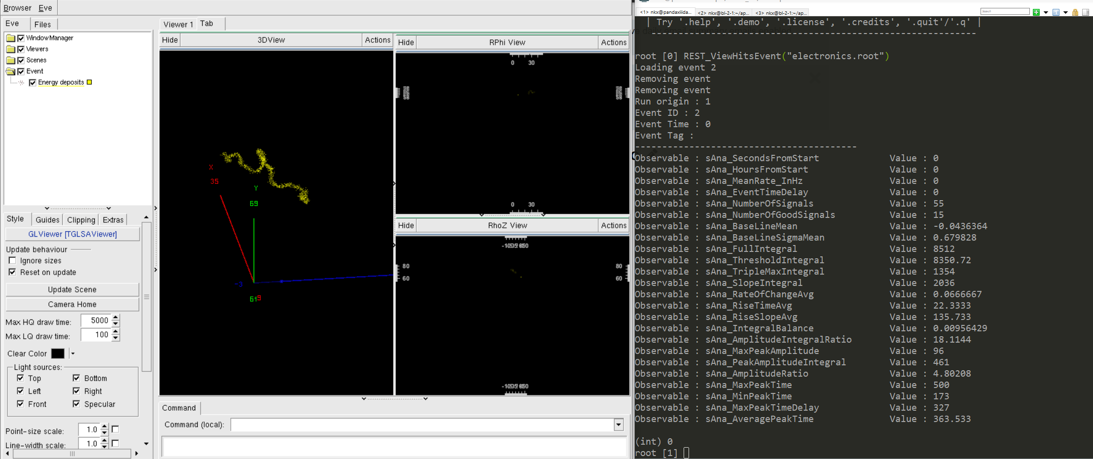Open Actions for the RhoZ View
The image size is (1093, 459).
click(x=614, y=225)
